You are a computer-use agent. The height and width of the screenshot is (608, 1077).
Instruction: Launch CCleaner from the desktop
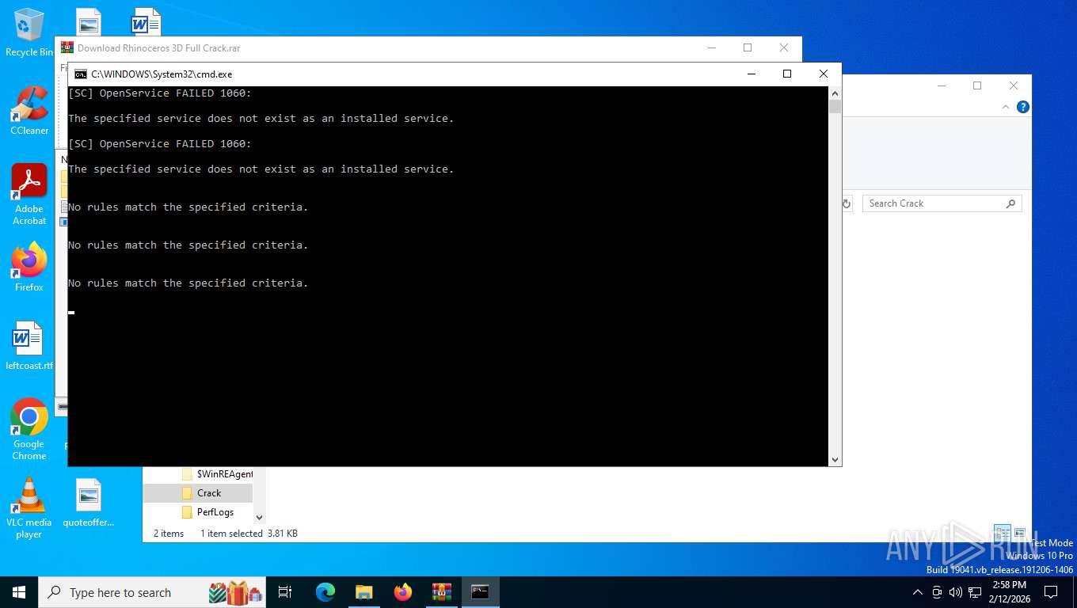[x=29, y=111]
